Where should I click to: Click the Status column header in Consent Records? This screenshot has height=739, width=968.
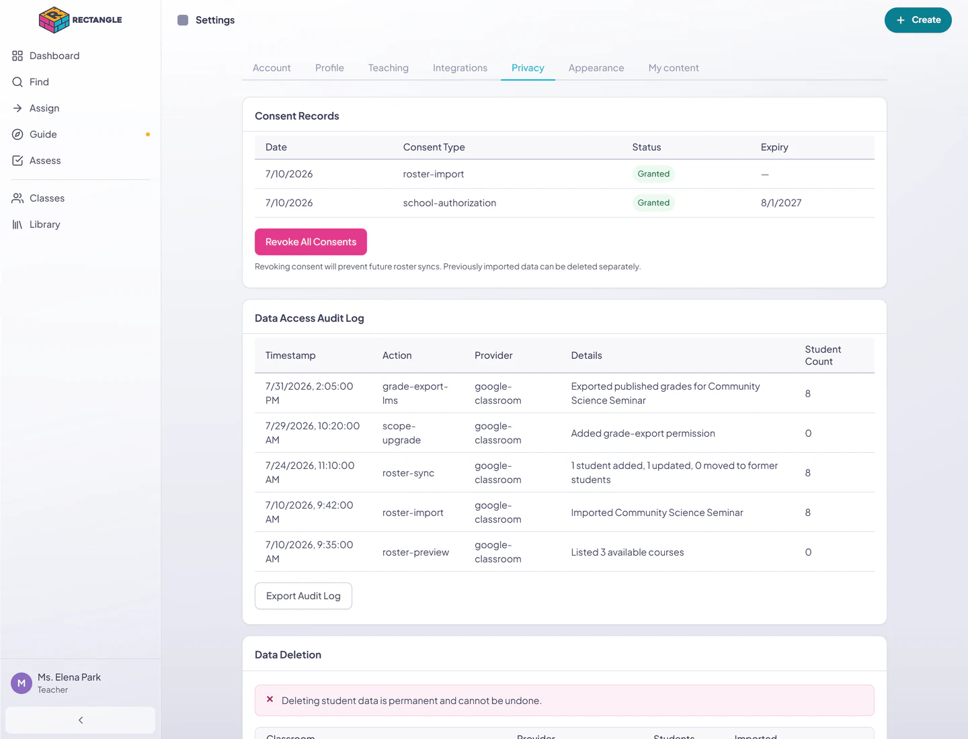click(647, 147)
